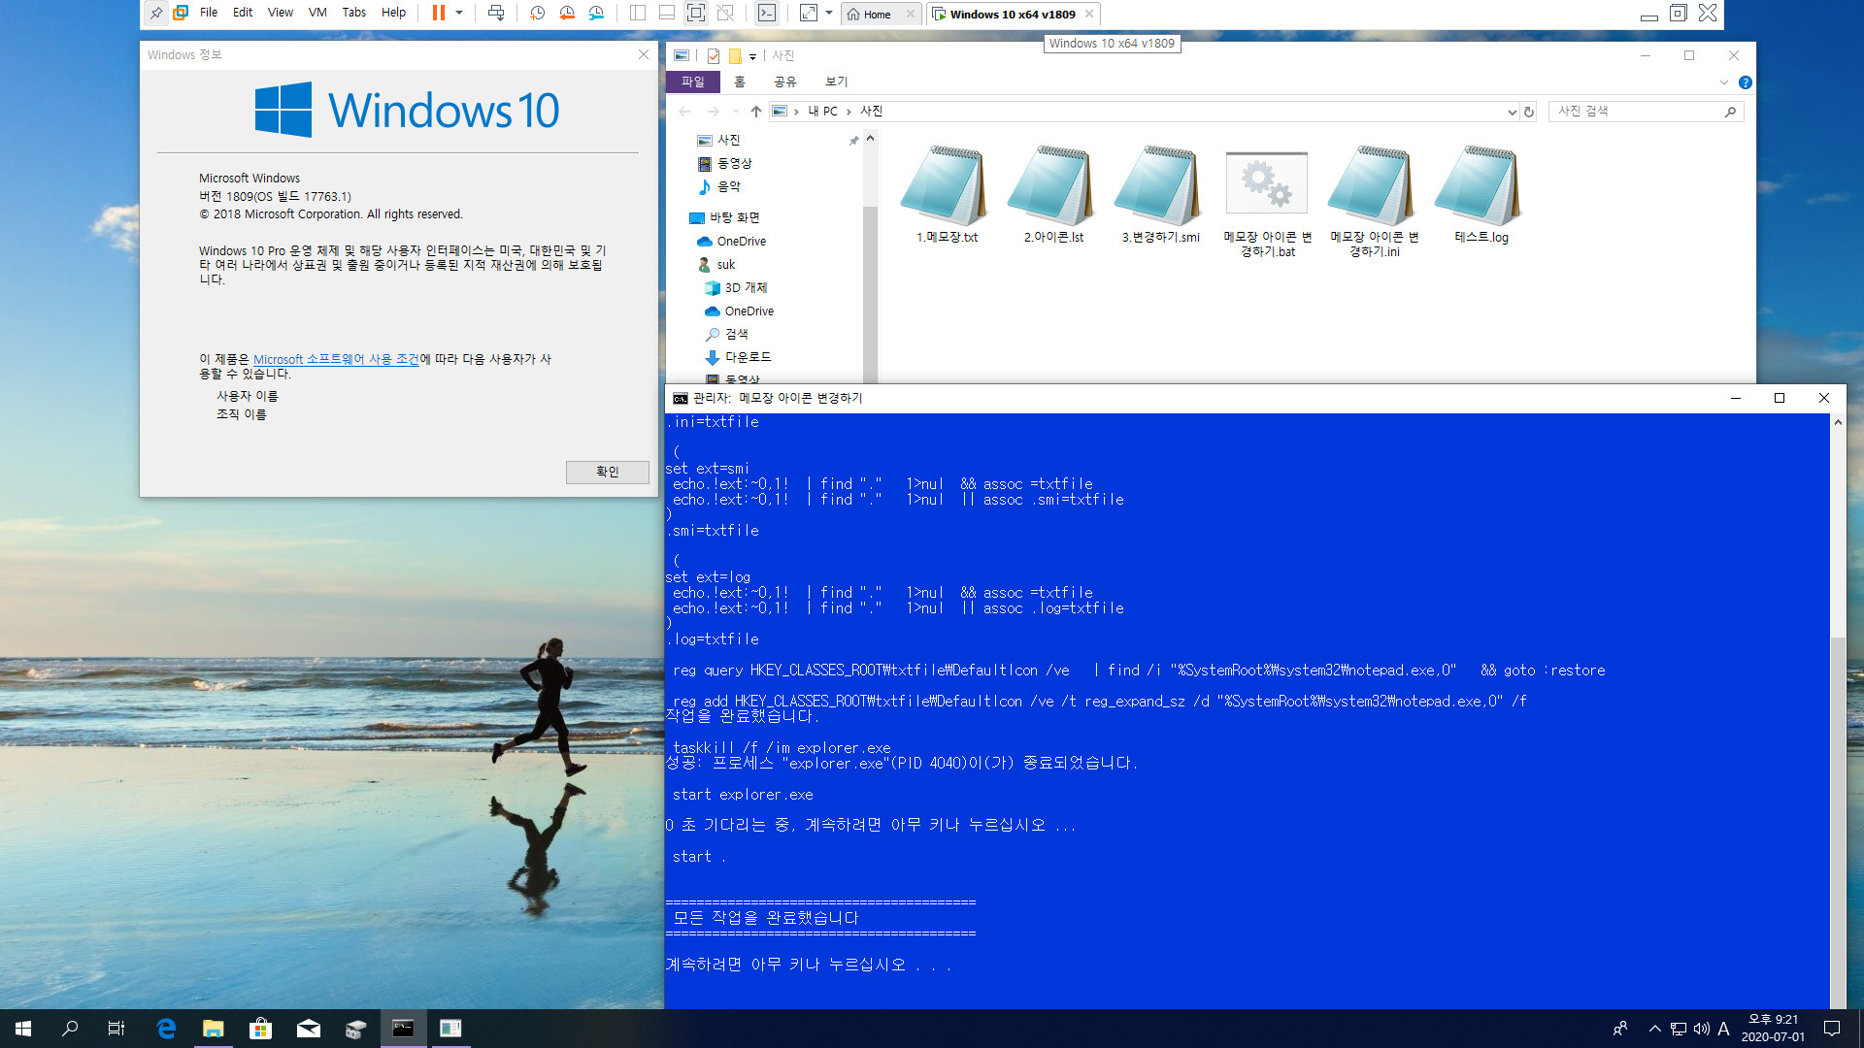Image resolution: width=1864 pixels, height=1048 pixels.
Task: Open the 공유 ribbon tab in Explorer
Action: point(785,82)
